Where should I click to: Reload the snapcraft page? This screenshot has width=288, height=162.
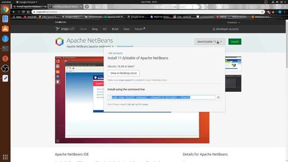23,12
